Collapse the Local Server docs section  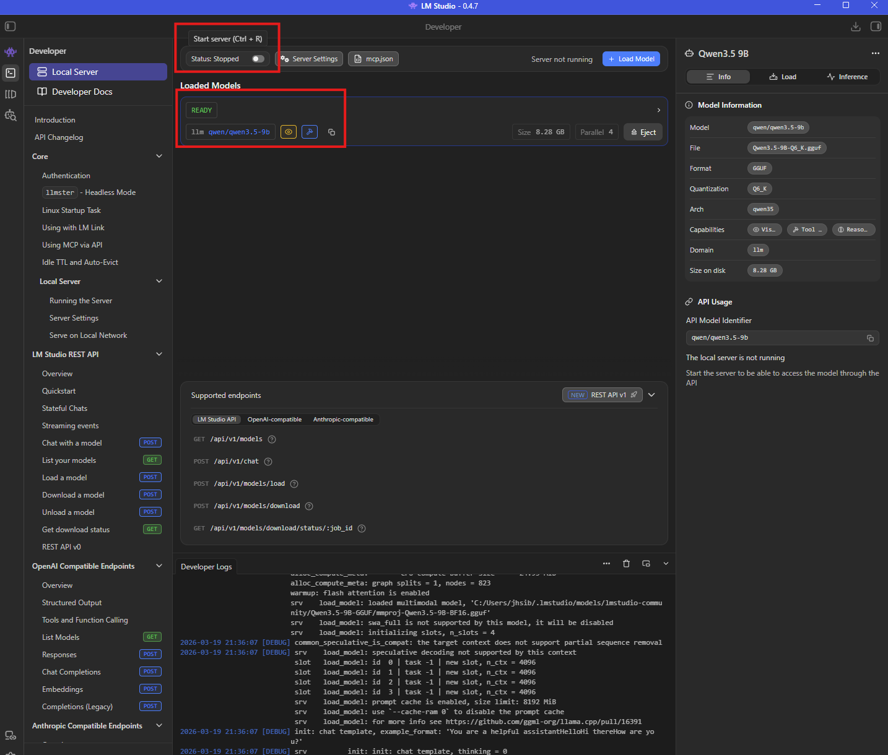pyautogui.click(x=159, y=282)
